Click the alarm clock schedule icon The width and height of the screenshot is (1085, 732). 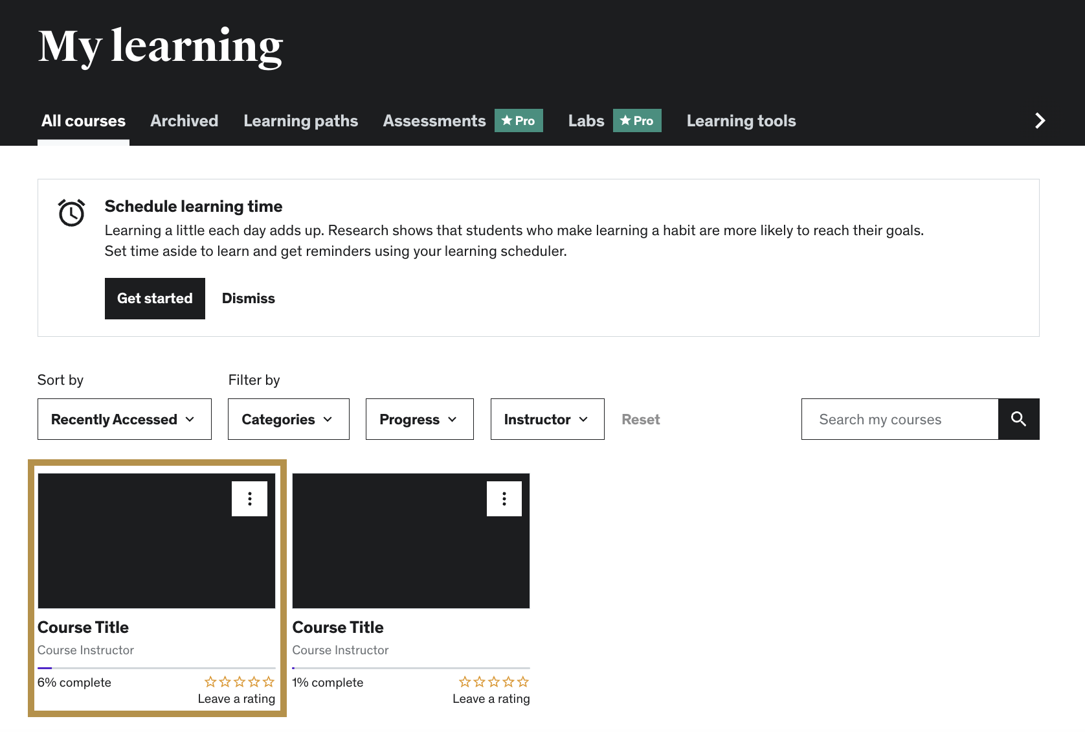(x=71, y=212)
